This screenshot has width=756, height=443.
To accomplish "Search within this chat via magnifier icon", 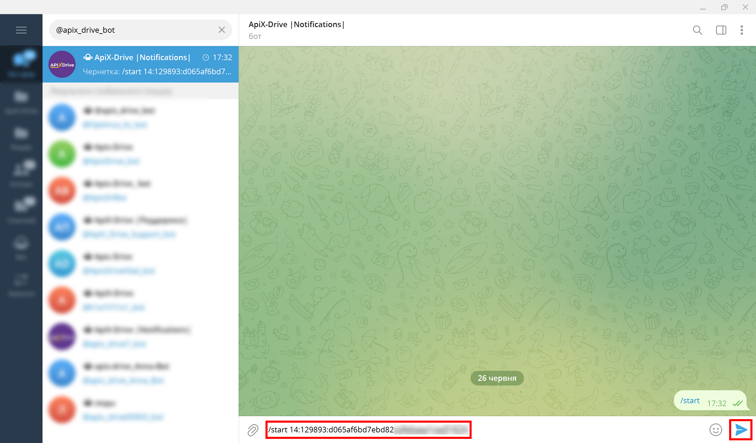I will click(x=698, y=30).
